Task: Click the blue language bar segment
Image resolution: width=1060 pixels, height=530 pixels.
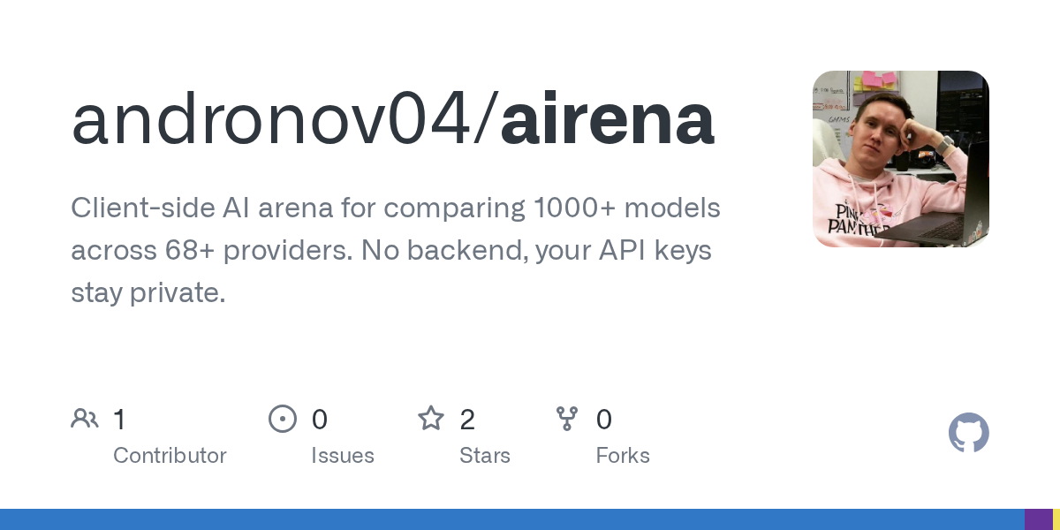Action: click(512, 519)
